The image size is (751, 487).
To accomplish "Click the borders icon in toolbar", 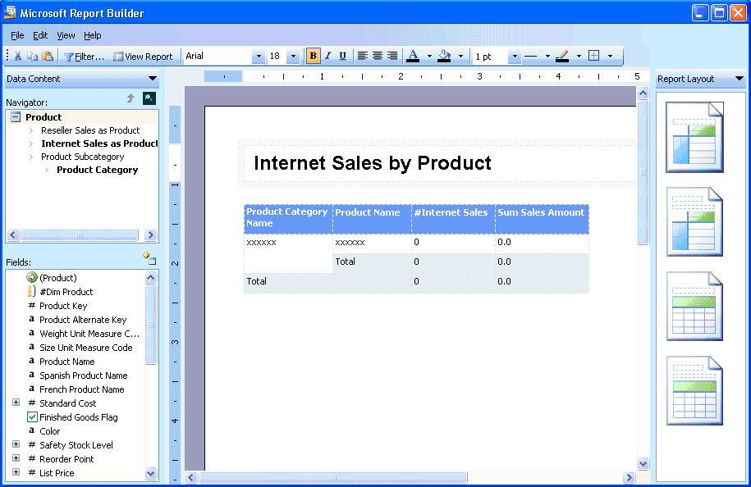I will pos(594,57).
